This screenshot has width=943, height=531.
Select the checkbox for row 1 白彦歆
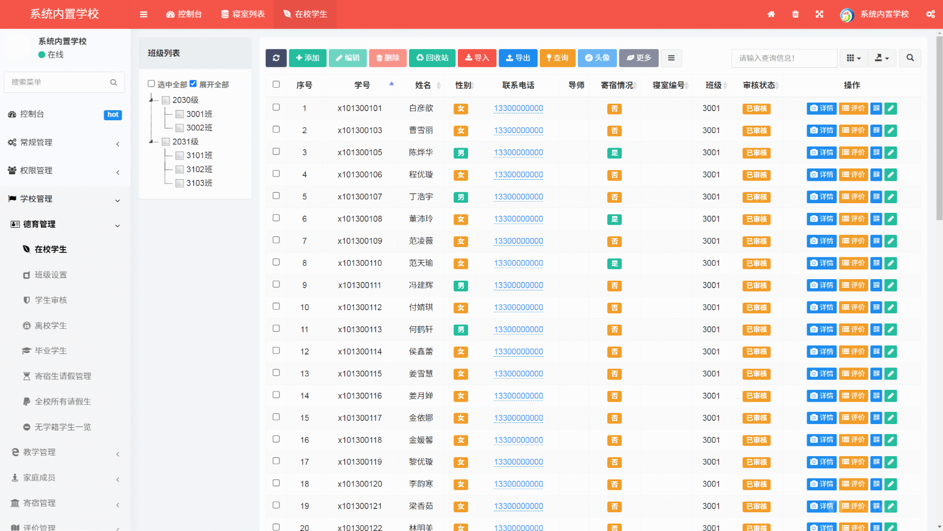coord(276,107)
